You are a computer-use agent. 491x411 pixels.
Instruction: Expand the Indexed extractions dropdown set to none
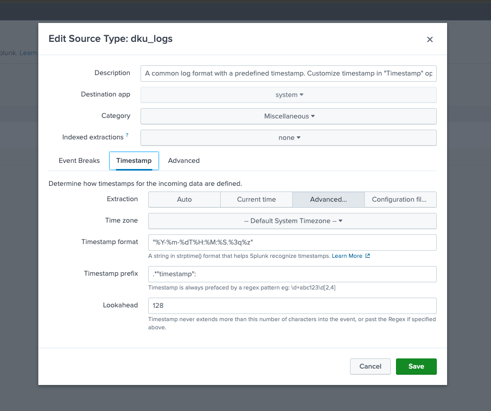coord(289,137)
